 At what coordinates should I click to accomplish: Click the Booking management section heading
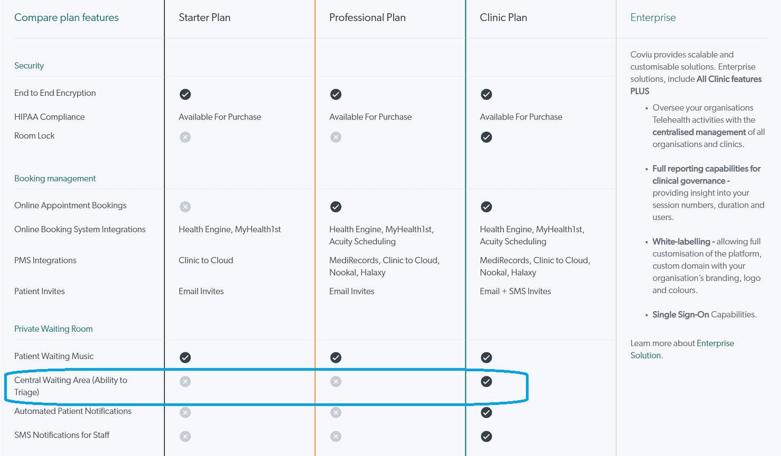coord(55,179)
